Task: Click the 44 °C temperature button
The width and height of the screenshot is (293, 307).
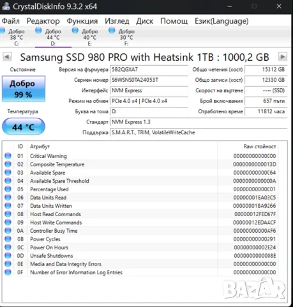Action: coord(24,127)
